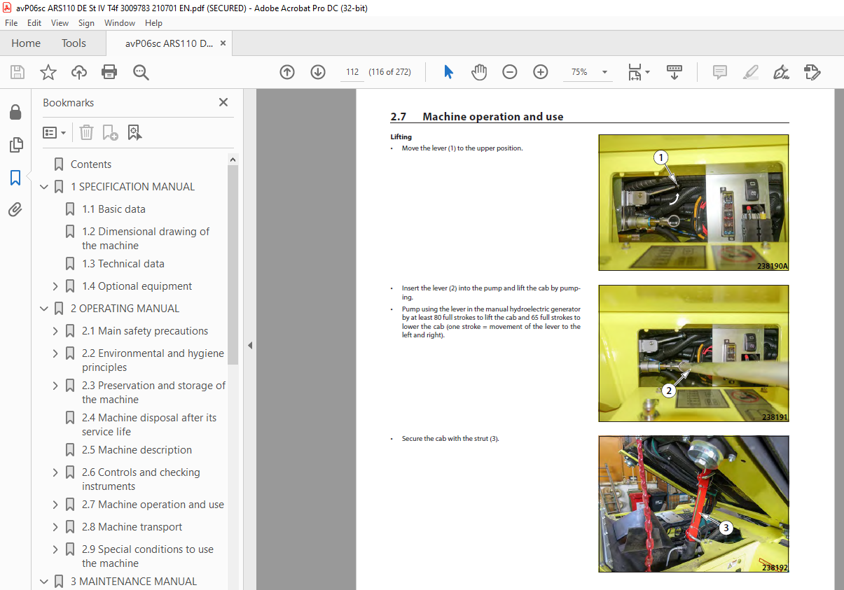Add a comment sticky note

719,72
